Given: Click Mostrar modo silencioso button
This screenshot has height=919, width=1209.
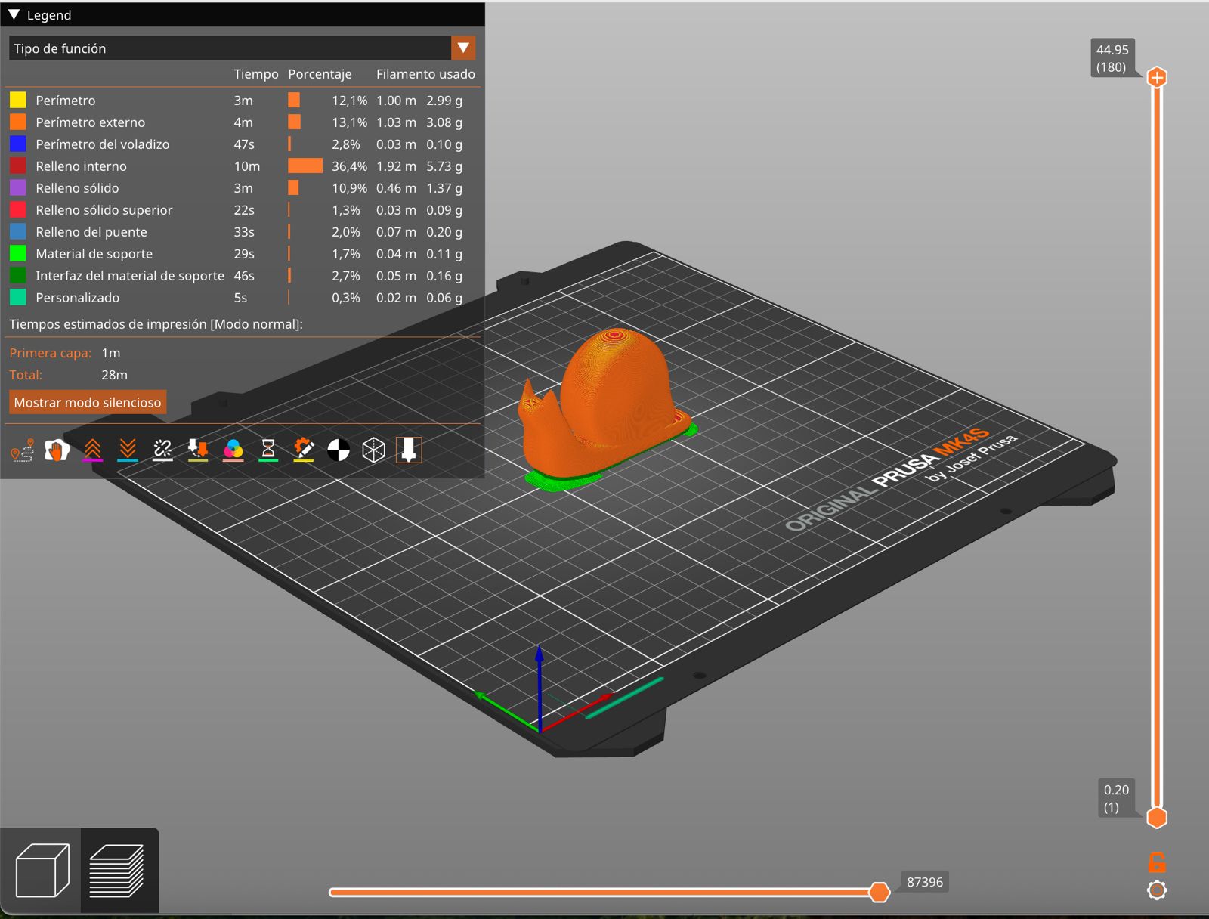Looking at the screenshot, I should 88,402.
